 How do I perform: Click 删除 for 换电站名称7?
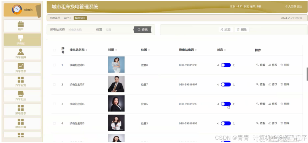285,84
